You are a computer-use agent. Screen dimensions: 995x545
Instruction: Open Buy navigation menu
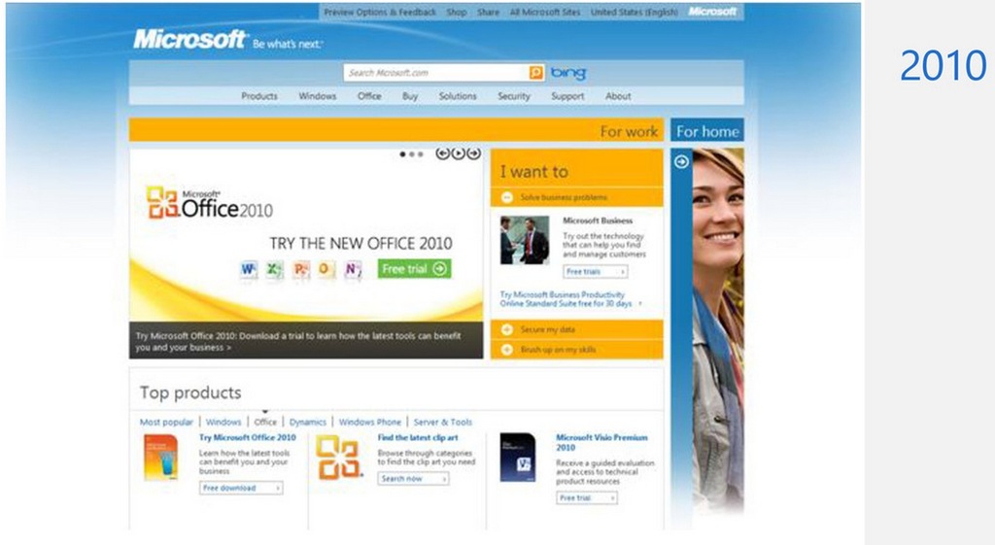410,96
